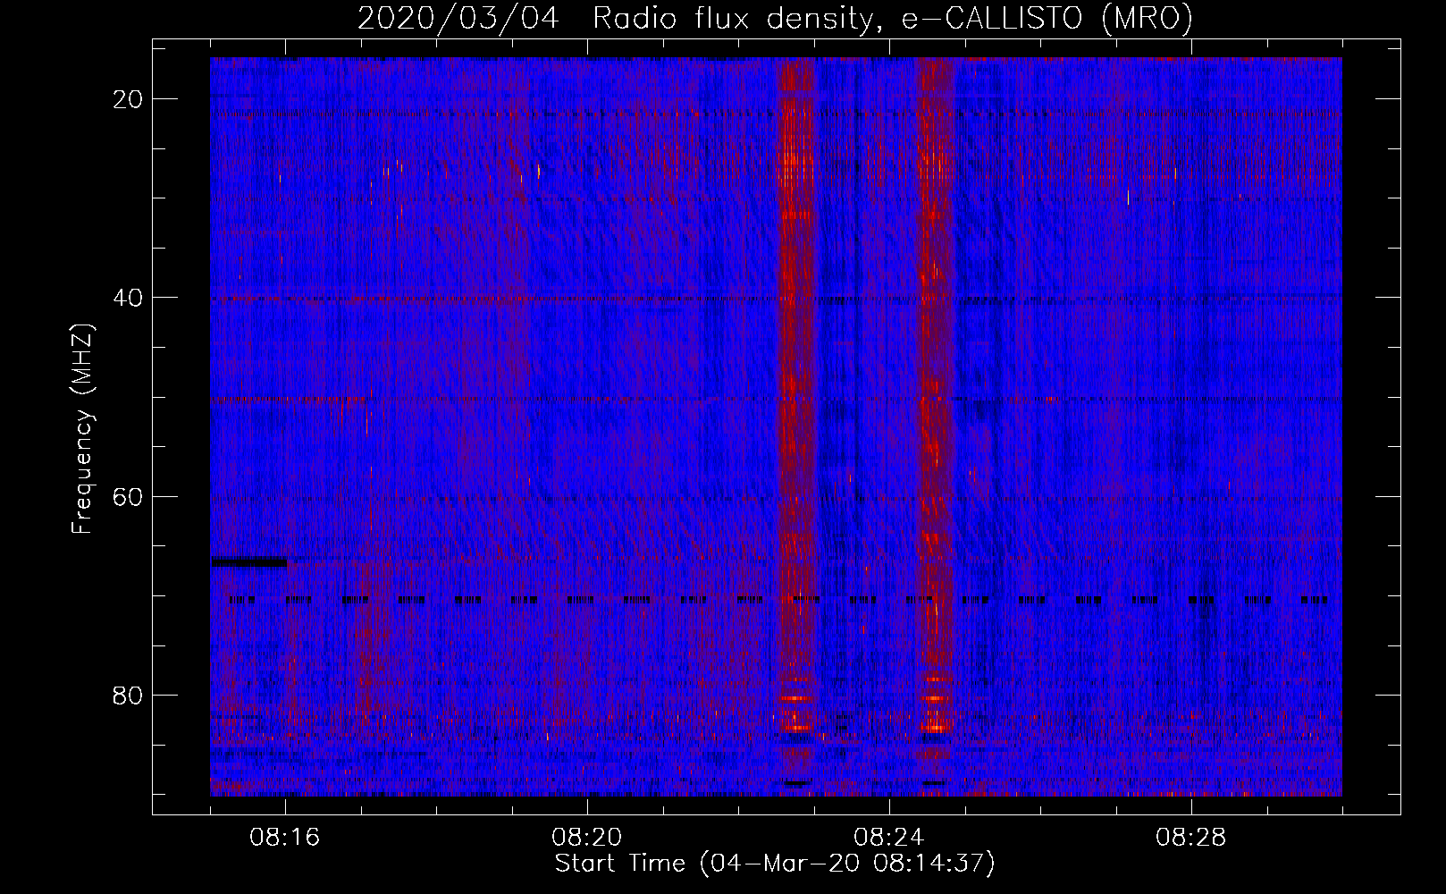Click the 80 frequency tick label

tap(129, 695)
